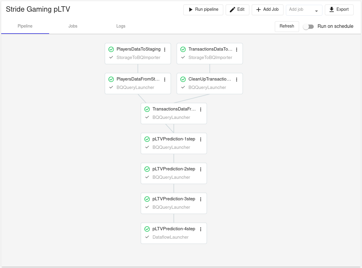Click green success icon on PlayersDataFromSt… job
This screenshot has height=268, width=362.
pos(111,79)
